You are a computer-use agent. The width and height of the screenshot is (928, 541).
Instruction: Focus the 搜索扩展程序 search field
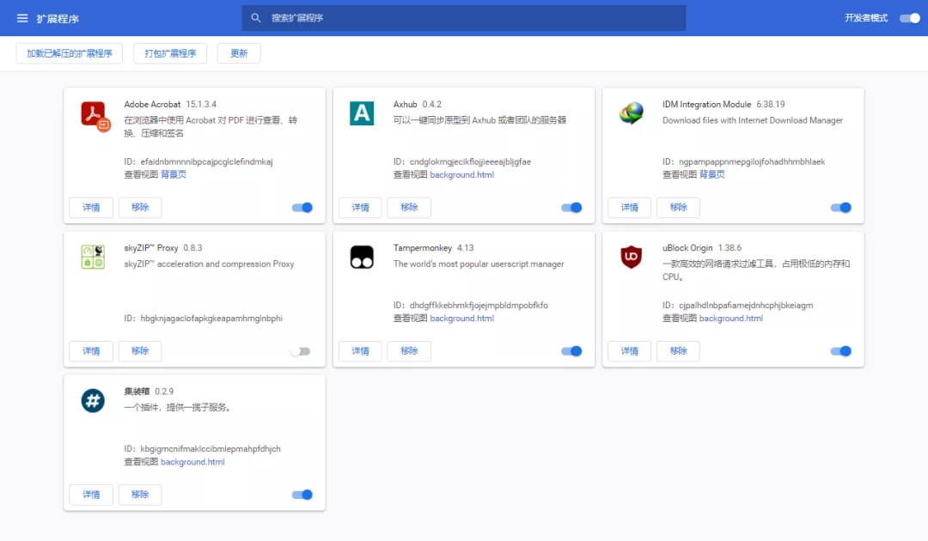(464, 18)
